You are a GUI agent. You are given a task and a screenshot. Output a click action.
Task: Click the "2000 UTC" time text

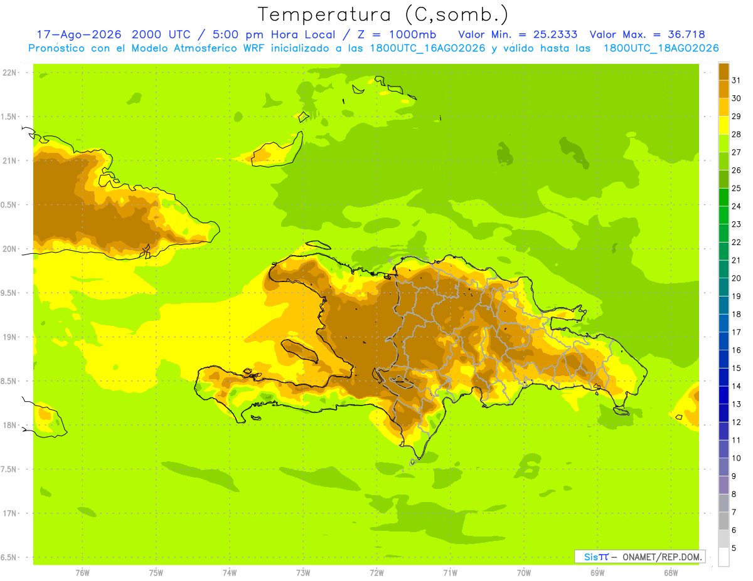[x=161, y=34]
